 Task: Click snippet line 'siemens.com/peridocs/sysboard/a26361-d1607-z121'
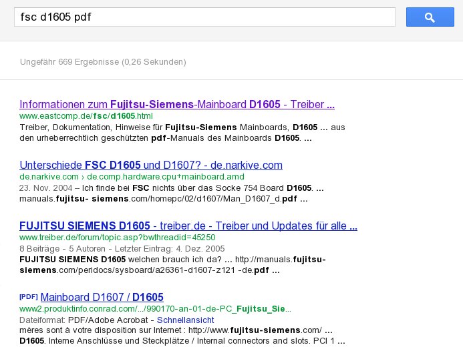pos(150,270)
